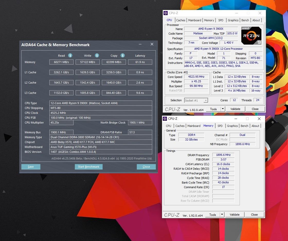Open About tab in bottom CPU-Z window

255,126
